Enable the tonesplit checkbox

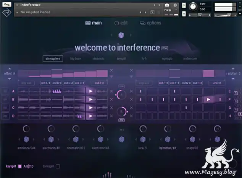click(x=58, y=166)
